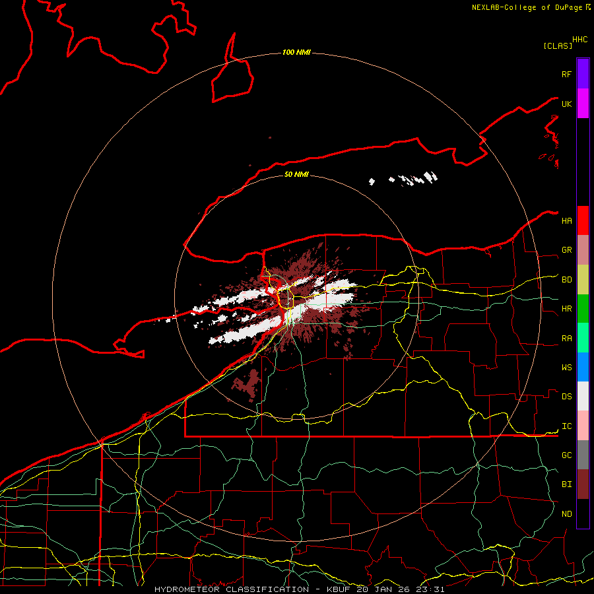Click the WS blue legend swatch

click(x=583, y=367)
